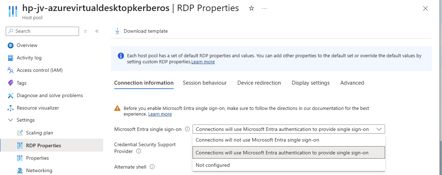Viewport: 442px width, 175px height.
Task: Click the favorite star icon beside title
Action: coord(252,9)
